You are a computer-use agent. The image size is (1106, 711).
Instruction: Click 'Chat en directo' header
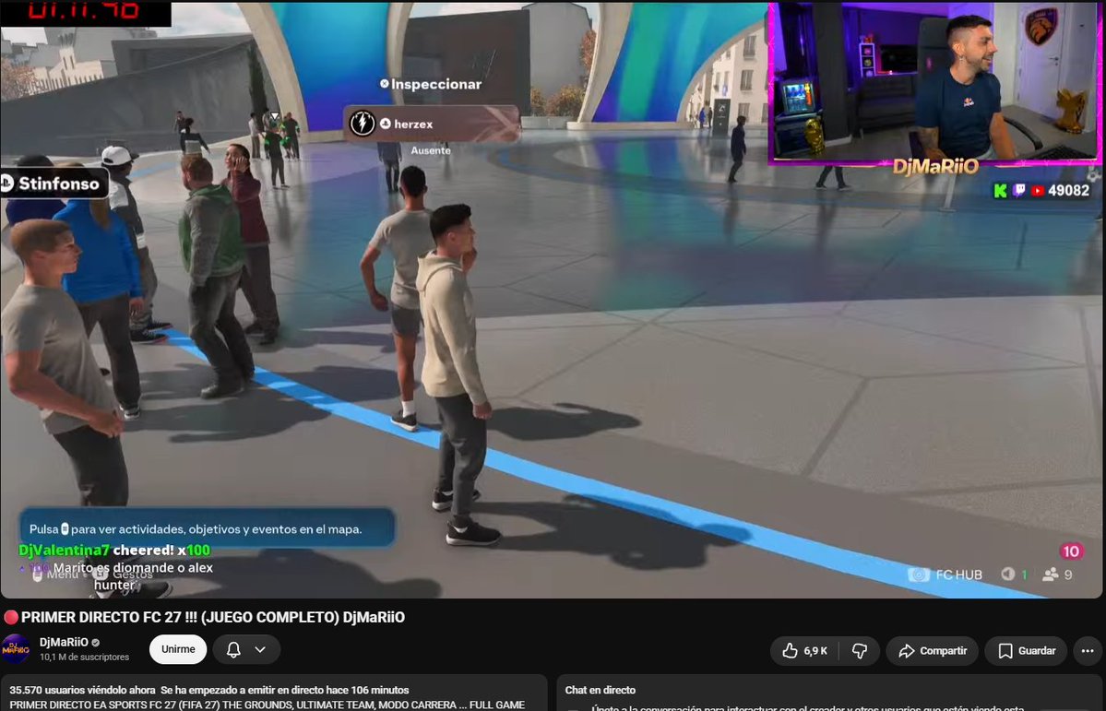[x=601, y=690]
